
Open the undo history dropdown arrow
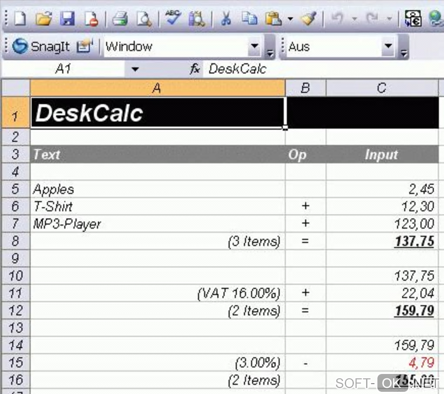click(x=354, y=19)
